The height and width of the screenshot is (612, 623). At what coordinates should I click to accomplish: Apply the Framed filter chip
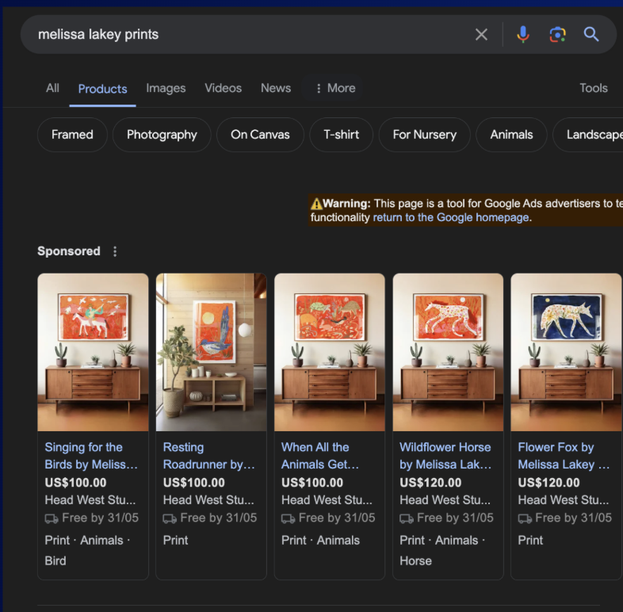pyautogui.click(x=72, y=135)
